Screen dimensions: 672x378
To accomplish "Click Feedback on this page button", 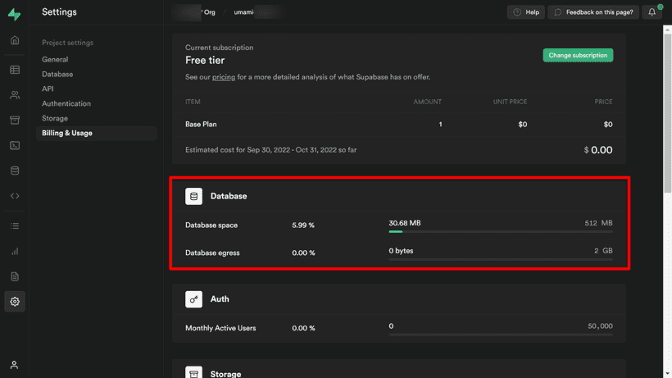I will (x=593, y=12).
